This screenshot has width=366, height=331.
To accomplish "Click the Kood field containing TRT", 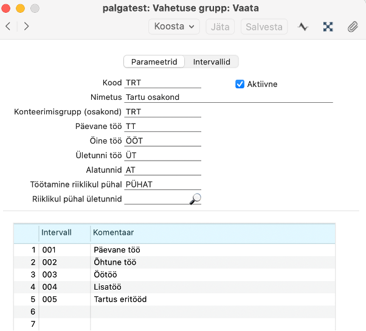I will click(162, 83).
